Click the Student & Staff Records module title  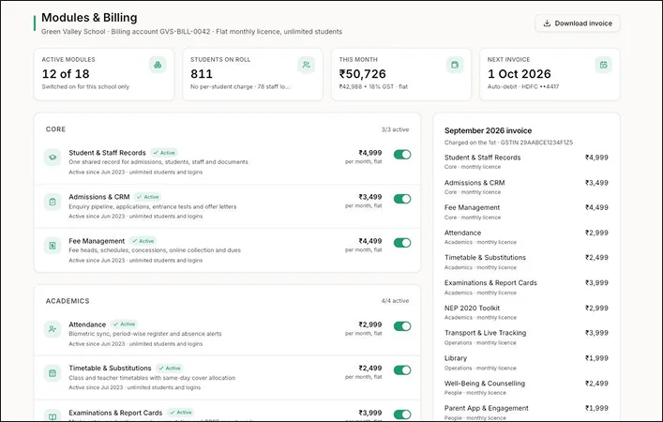click(x=107, y=153)
